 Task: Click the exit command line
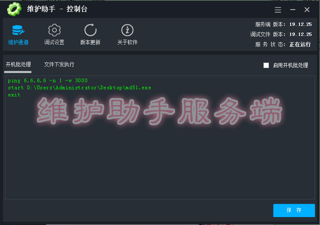click(x=14, y=95)
